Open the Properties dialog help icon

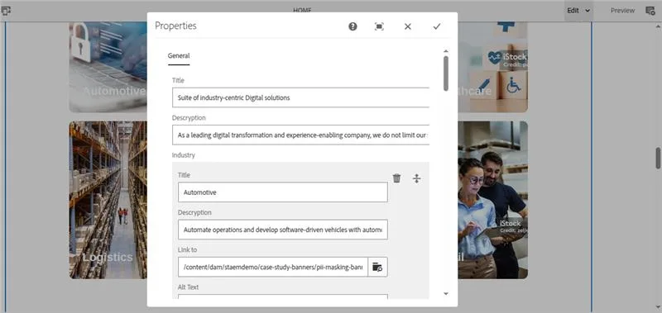353,26
